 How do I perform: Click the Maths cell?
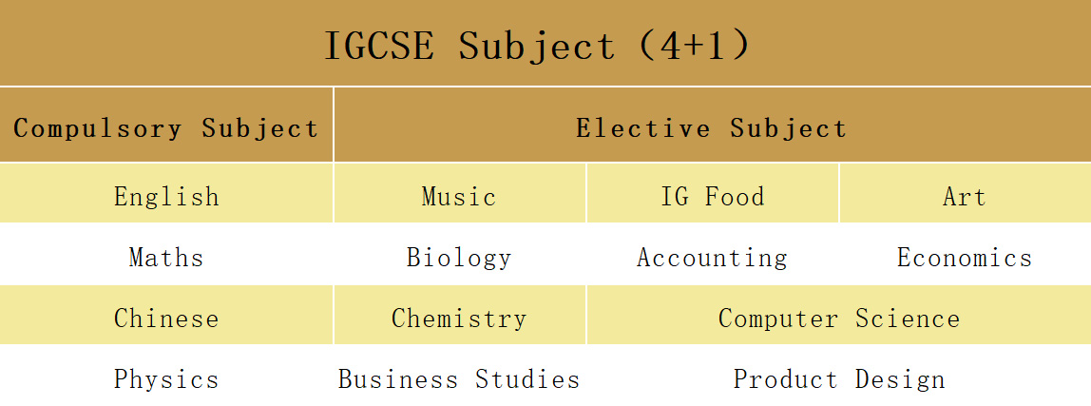coord(166,258)
